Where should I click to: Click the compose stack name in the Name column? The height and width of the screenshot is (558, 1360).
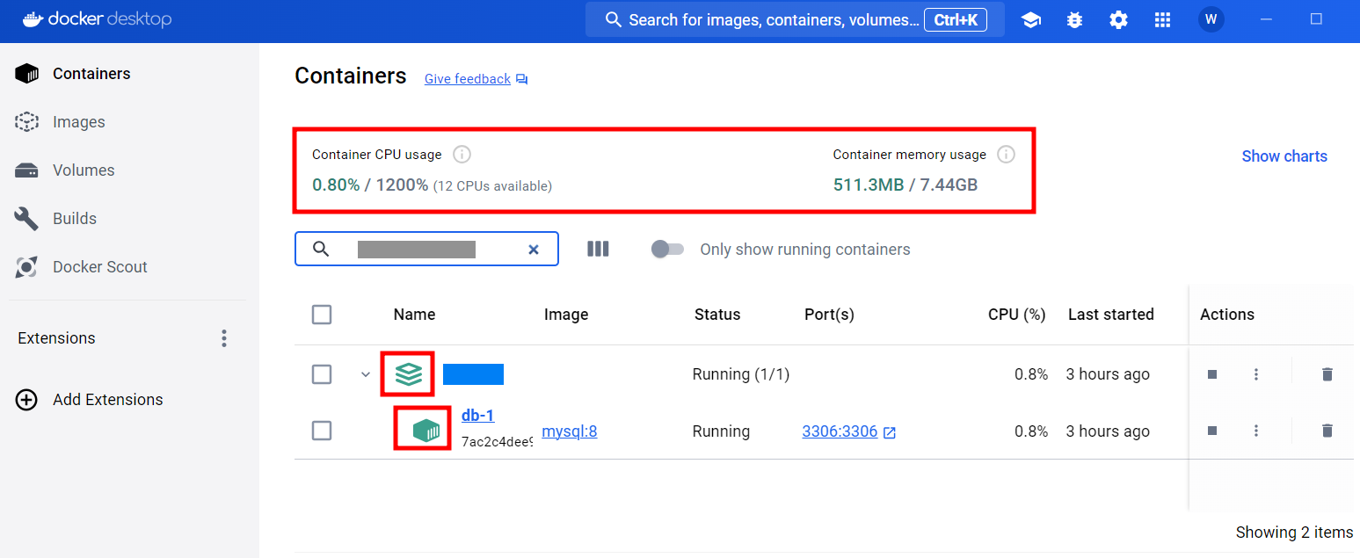(473, 374)
